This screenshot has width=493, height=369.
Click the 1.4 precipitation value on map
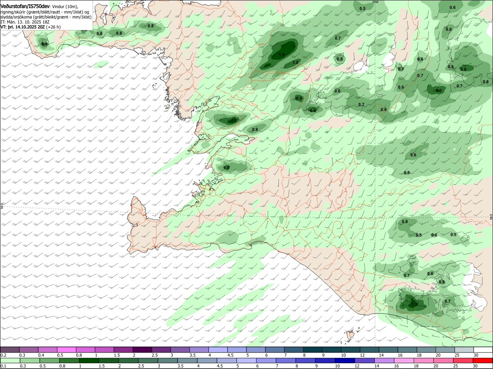click(x=282, y=55)
